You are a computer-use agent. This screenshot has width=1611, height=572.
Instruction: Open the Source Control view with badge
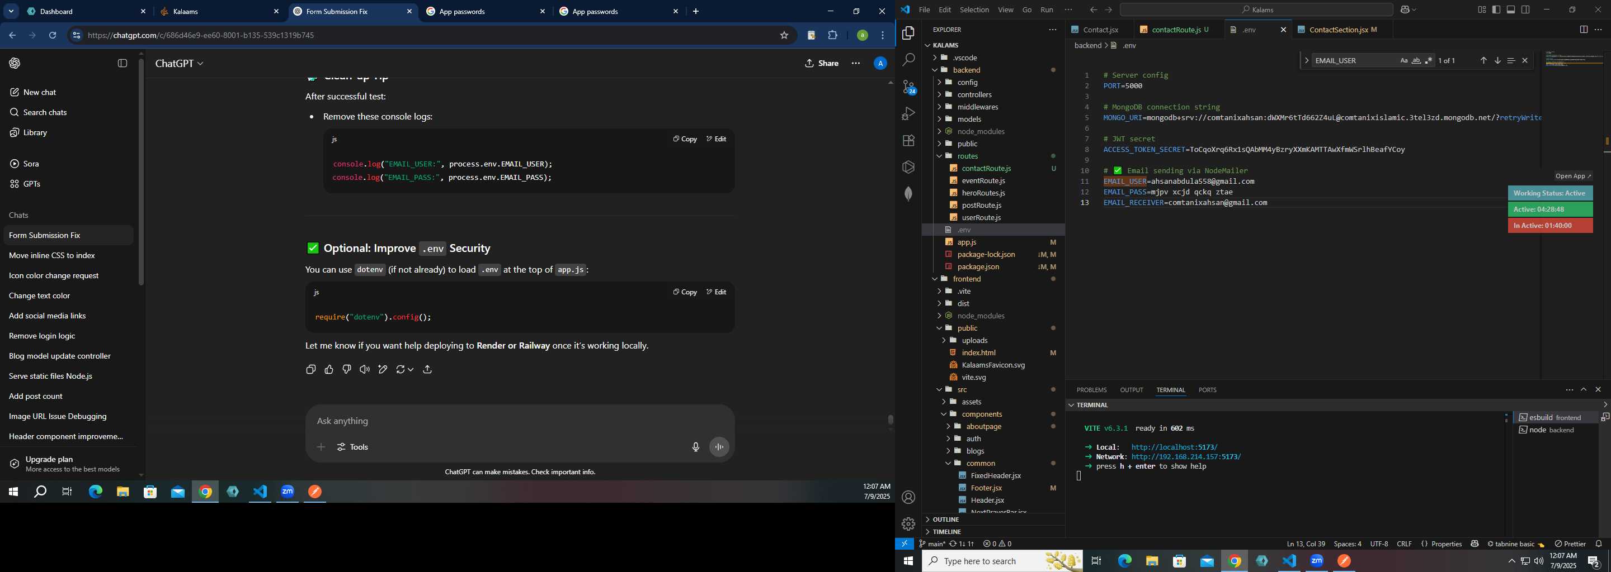(x=908, y=87)
